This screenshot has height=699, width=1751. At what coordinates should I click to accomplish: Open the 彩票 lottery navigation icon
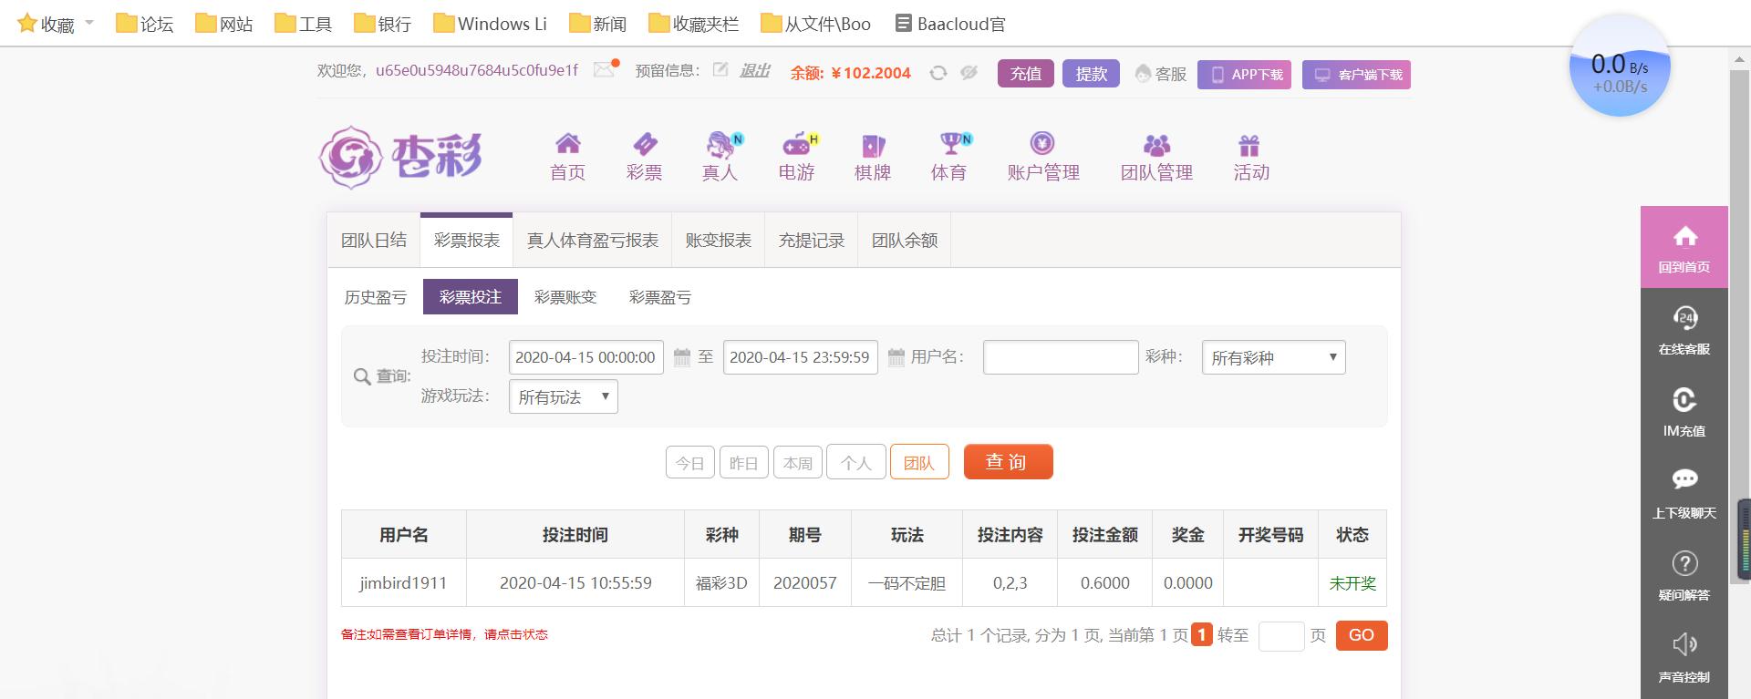(x=644, y=143)
